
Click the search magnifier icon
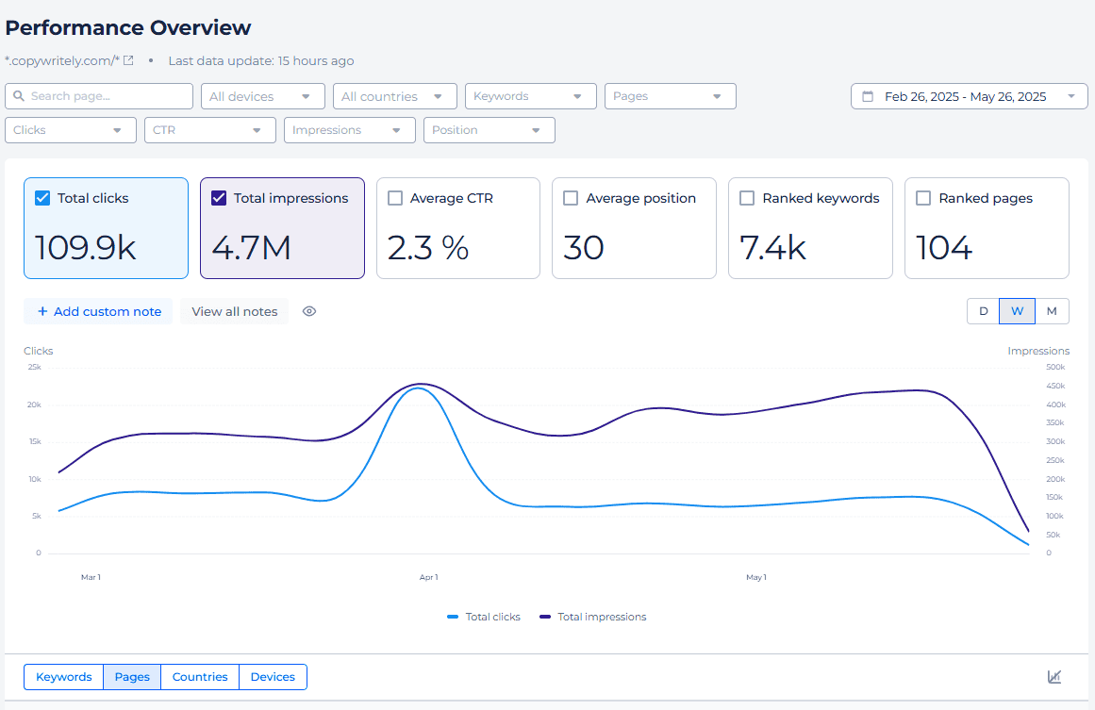pos(20,96)
